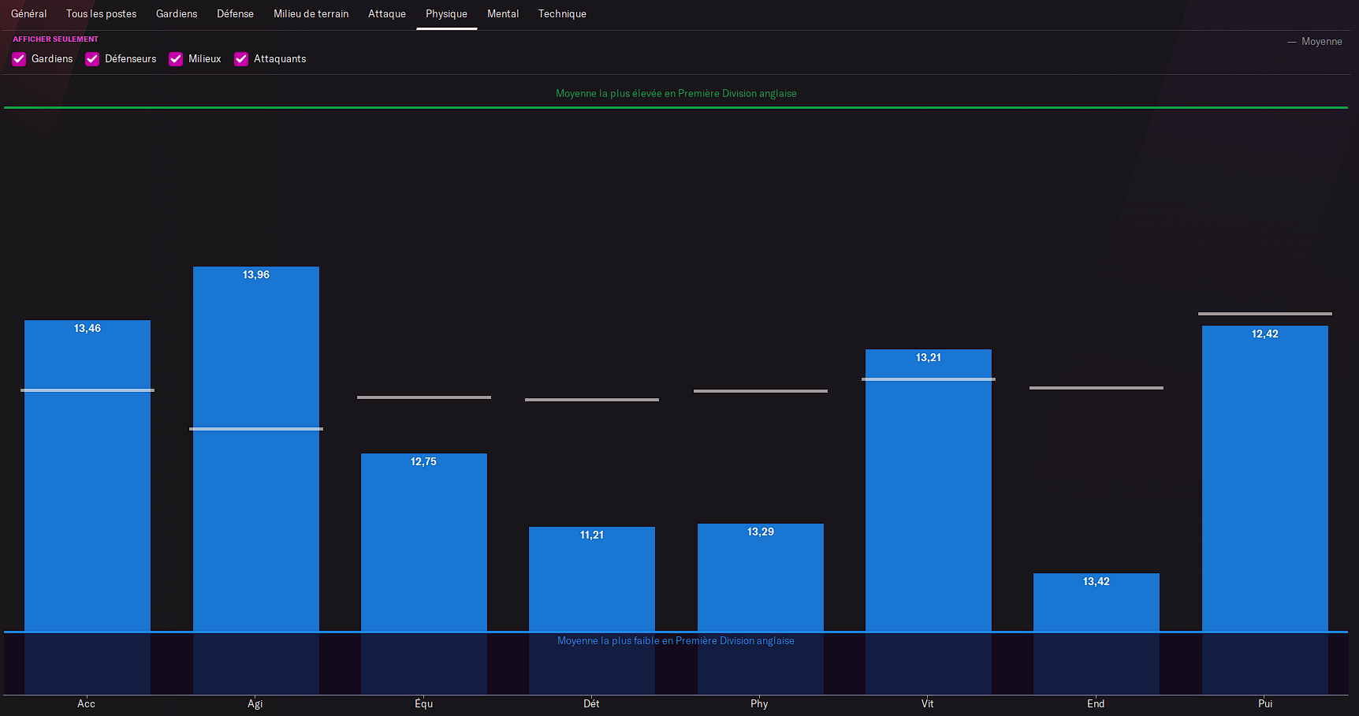The image size is (1359, 716).
Task: Click the Moyenne legend entry
Action: tap(1315, 42)
